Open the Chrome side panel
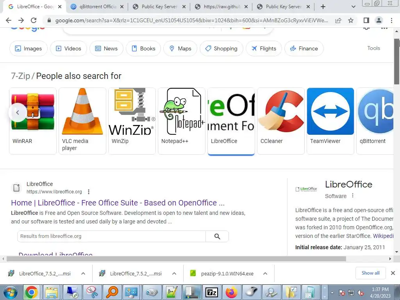 tap(366, 20)
